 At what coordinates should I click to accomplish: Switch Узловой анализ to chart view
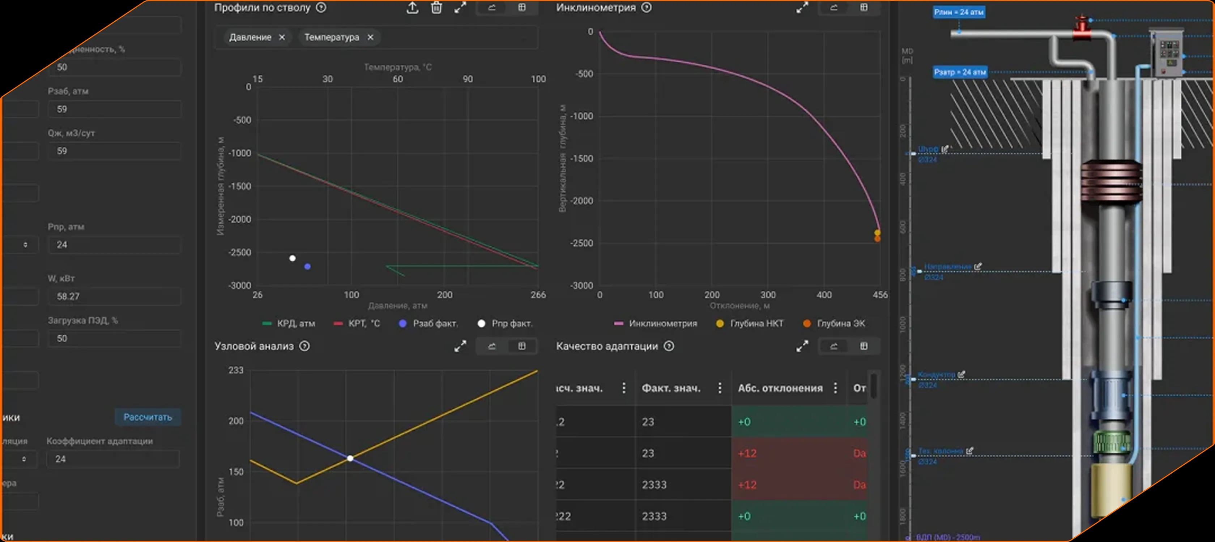(x=491, y=347)
